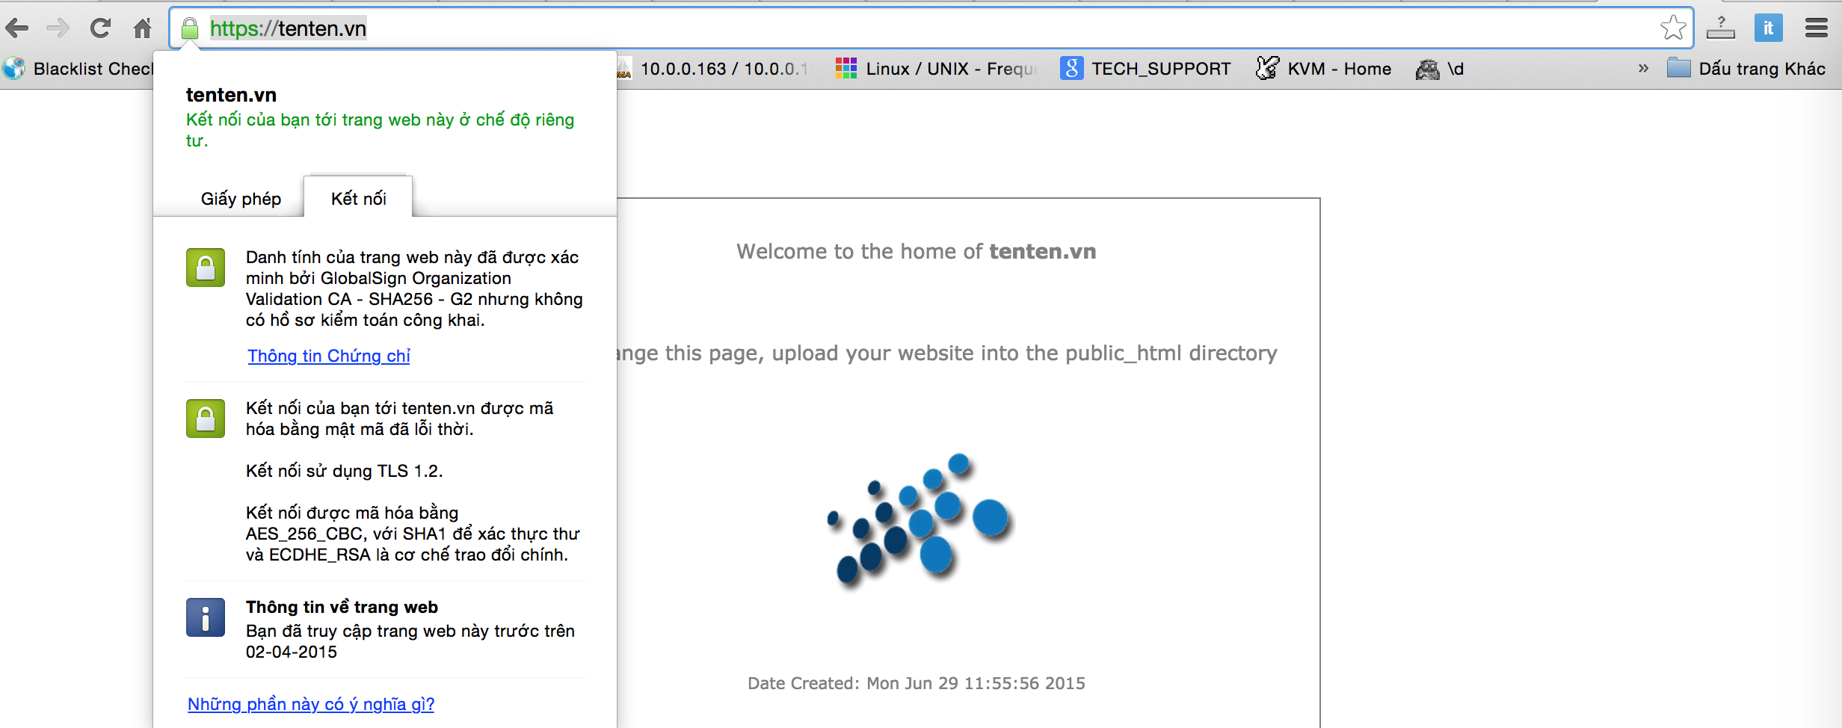1842x728 pixels.
Task: Reload the page with the refresh icon
Action: coord(100,28)
